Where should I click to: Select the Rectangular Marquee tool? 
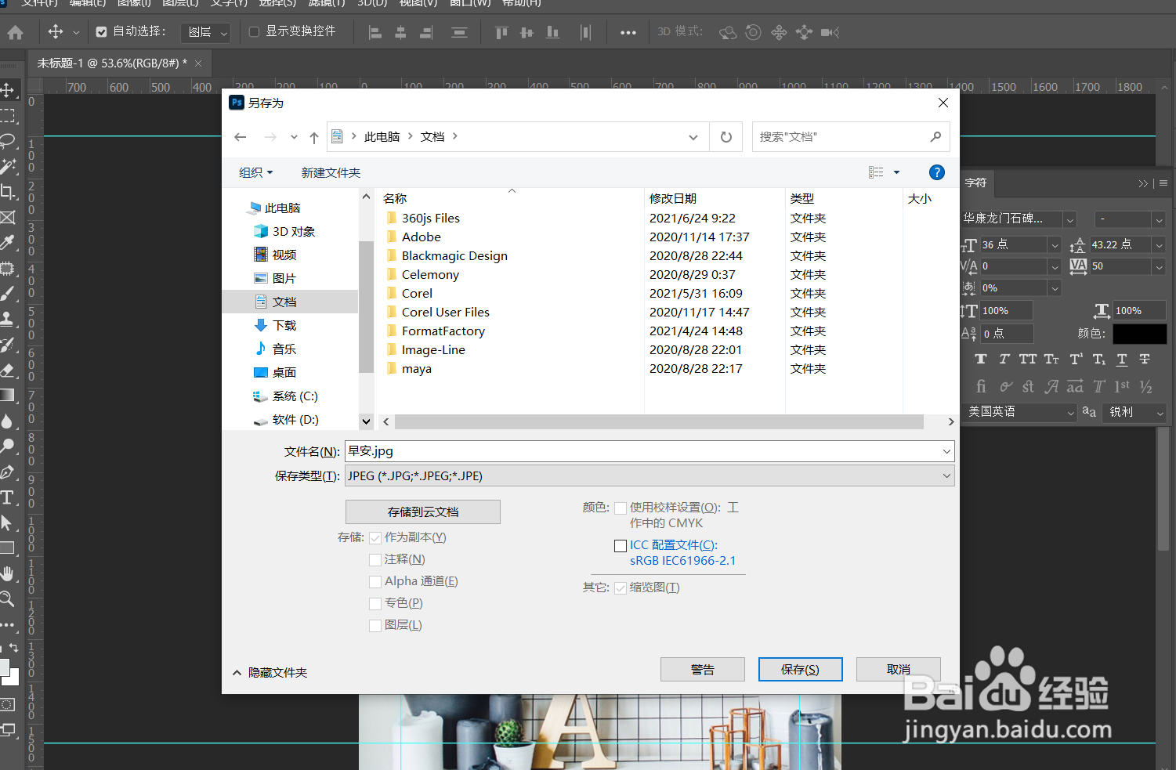(8, 116)
